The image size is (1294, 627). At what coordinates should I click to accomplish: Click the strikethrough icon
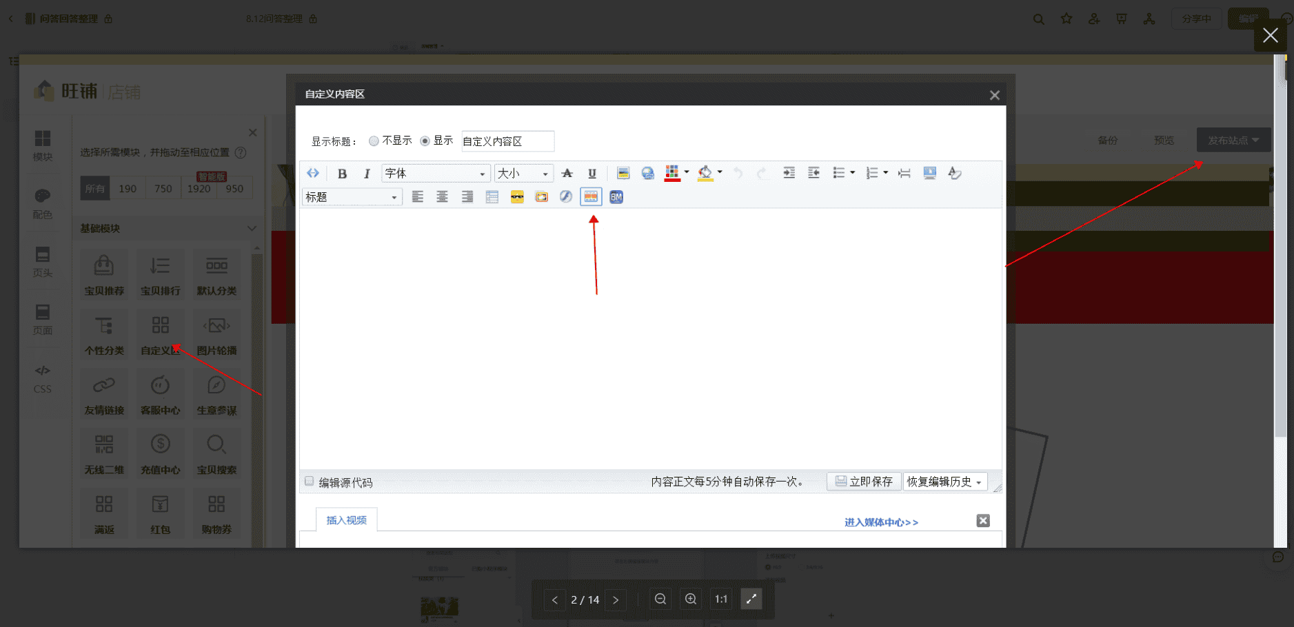click(567, 174)
